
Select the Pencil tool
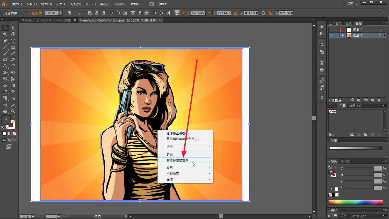13,54
